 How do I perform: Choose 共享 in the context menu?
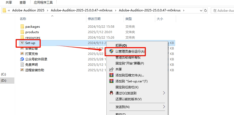click(x=119, y=69)
